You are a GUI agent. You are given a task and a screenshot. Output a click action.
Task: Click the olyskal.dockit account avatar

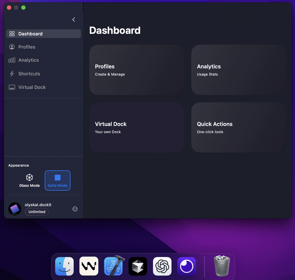click(x=15, y=209)
